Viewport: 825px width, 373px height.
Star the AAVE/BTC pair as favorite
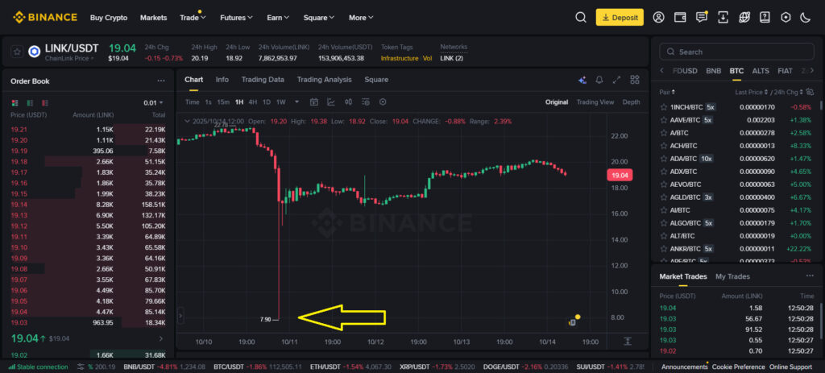(664, 119)
